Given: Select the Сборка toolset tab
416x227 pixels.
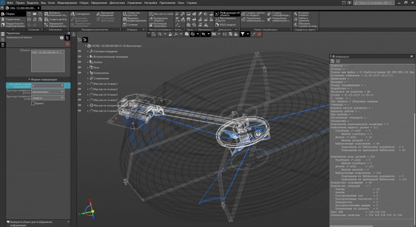Looking at the screenshot, I should coord(12,14).
